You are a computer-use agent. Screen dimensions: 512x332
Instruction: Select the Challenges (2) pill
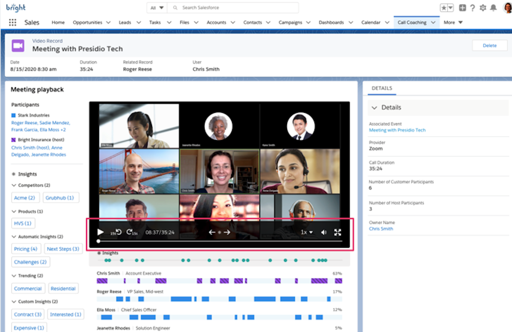[x=30, y=262]
